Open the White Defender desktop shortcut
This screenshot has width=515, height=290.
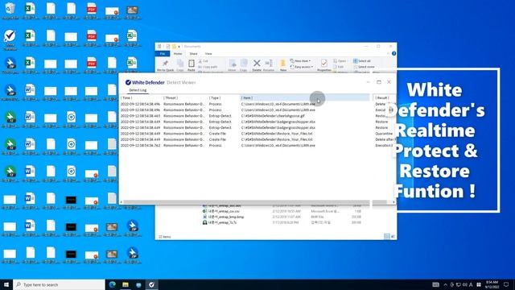tap(10, 39)
